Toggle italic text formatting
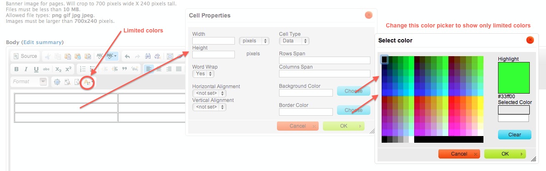 (26, 69)
